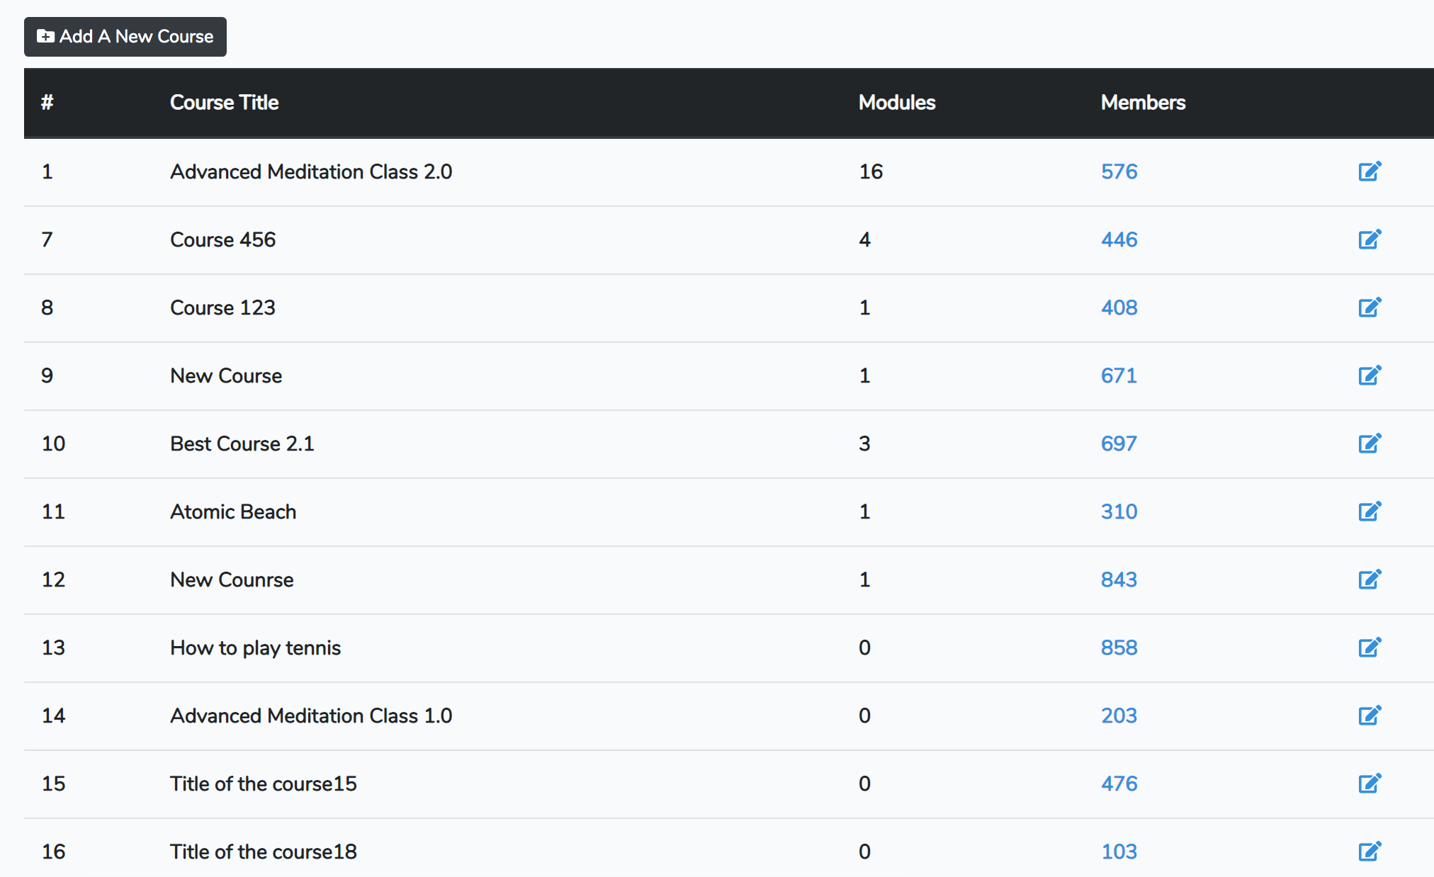This screenshot has width=1434, height=877.
Task: Select the New Course title cell
Action: [226, 375]
